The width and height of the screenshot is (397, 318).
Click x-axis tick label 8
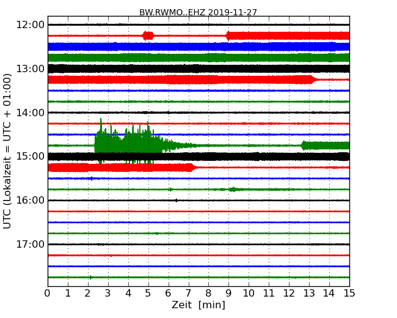[x=208, y=293]
